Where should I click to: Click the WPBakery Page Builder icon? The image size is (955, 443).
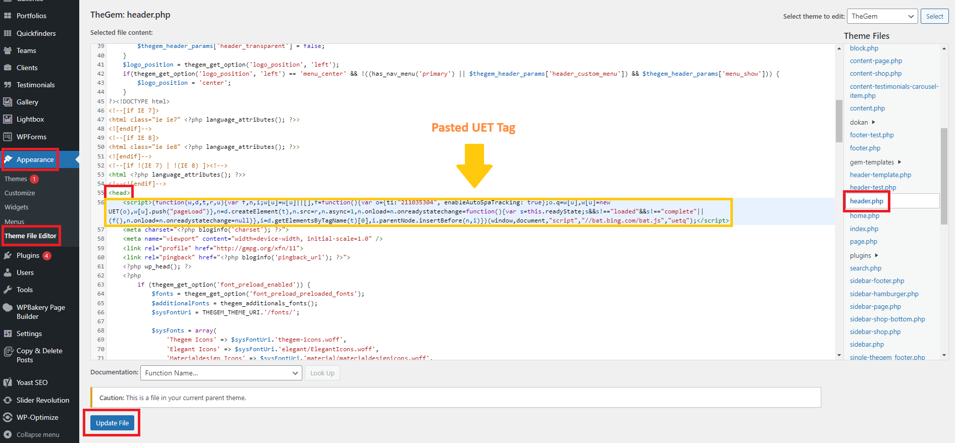pyautogui.click(x=8, y=307)
